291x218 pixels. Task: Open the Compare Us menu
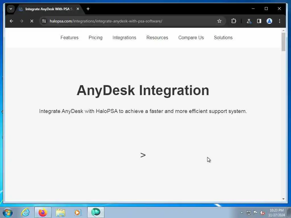(191, 38)
